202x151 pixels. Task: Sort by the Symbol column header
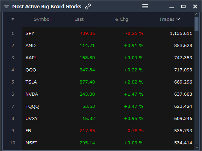42,19
